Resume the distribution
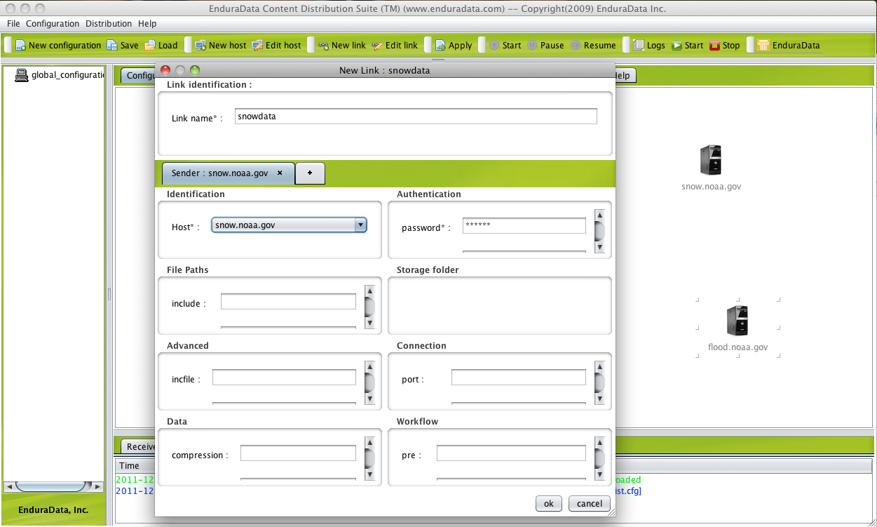Viewport: 877px width, 527px height. pyautogui.click(x=593, y=45)
